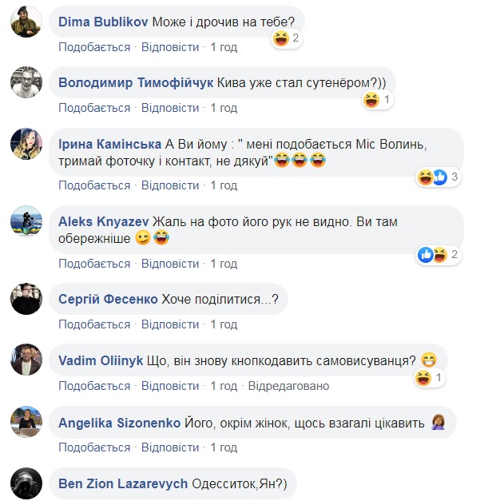The width and height of the screenshot is (496, 501).
Task: Show edit history via Відредаговано label
Action: [x=288, y=386]
